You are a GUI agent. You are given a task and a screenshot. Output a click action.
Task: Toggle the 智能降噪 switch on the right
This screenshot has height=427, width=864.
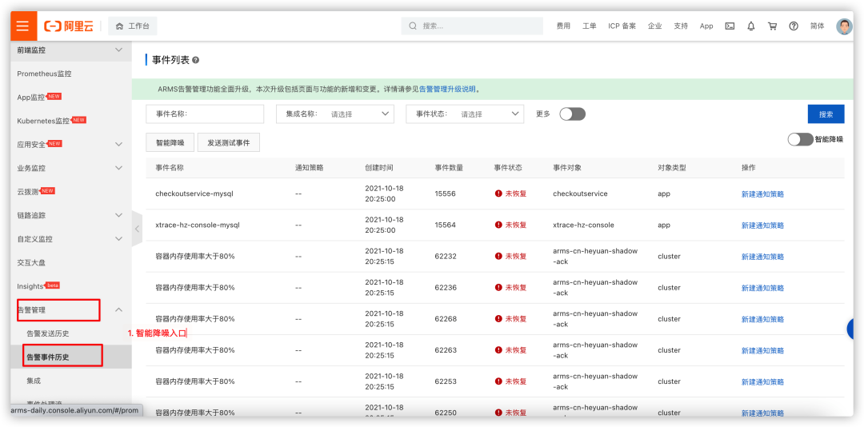pos(800,139)
